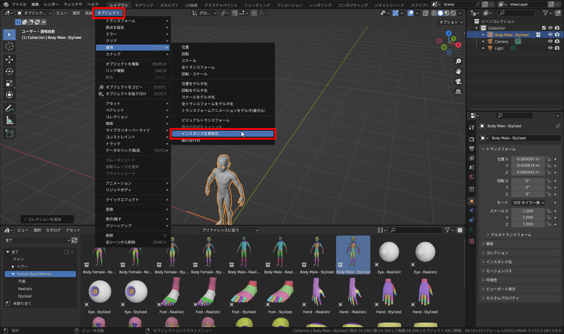Expand the ビューポート表示 panel
The height and width of the screenshot is (334, 564).
520,289
